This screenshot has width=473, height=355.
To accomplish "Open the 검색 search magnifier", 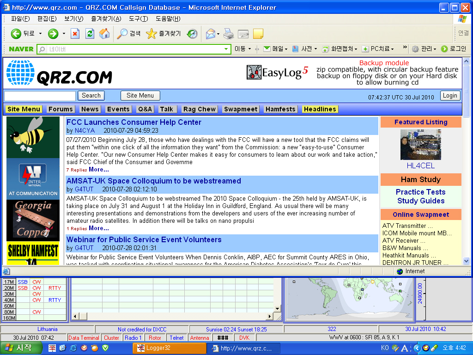I will point(129,33).
